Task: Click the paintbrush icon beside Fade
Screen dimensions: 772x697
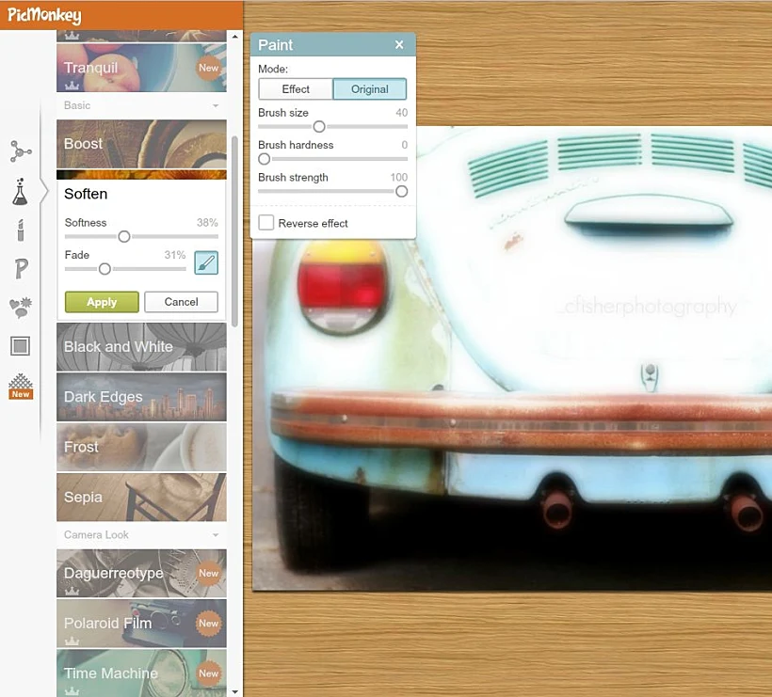Action: point(205,262)
